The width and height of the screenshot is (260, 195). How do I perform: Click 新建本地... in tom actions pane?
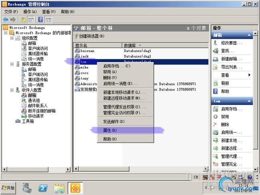pyautogui.click(x=231, y=141)
